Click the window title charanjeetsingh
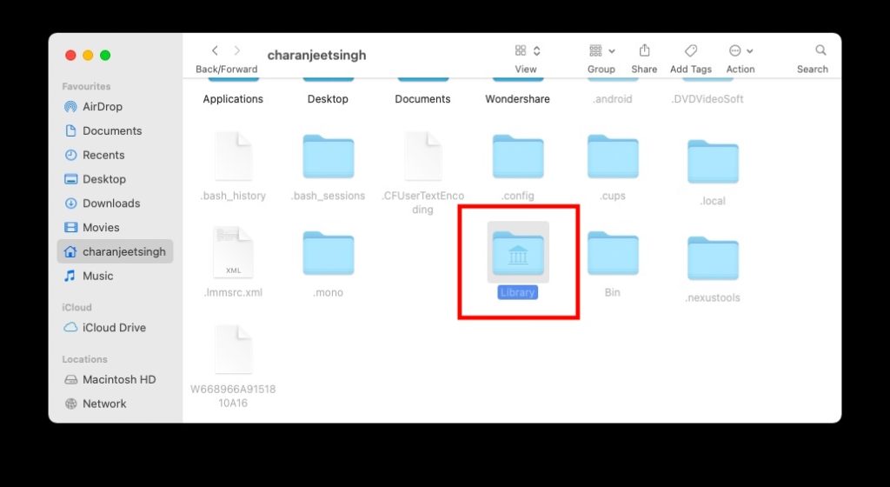890x487 pixels. [316, 55]
